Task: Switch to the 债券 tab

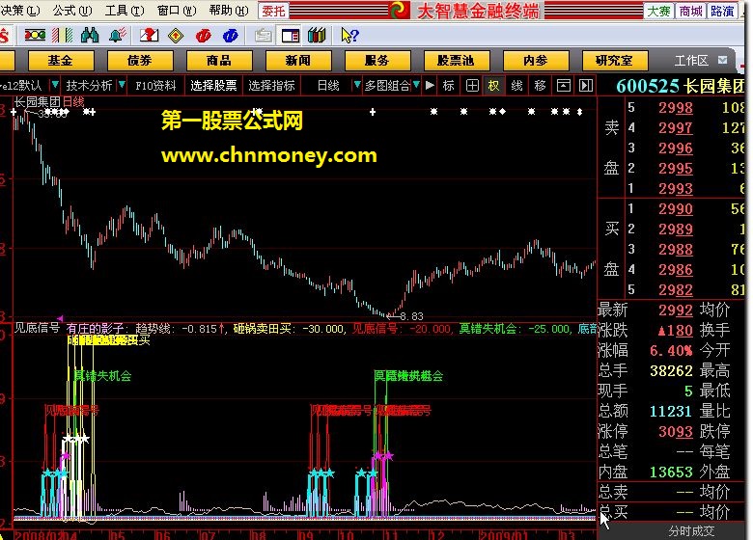Action: (140, 61)
